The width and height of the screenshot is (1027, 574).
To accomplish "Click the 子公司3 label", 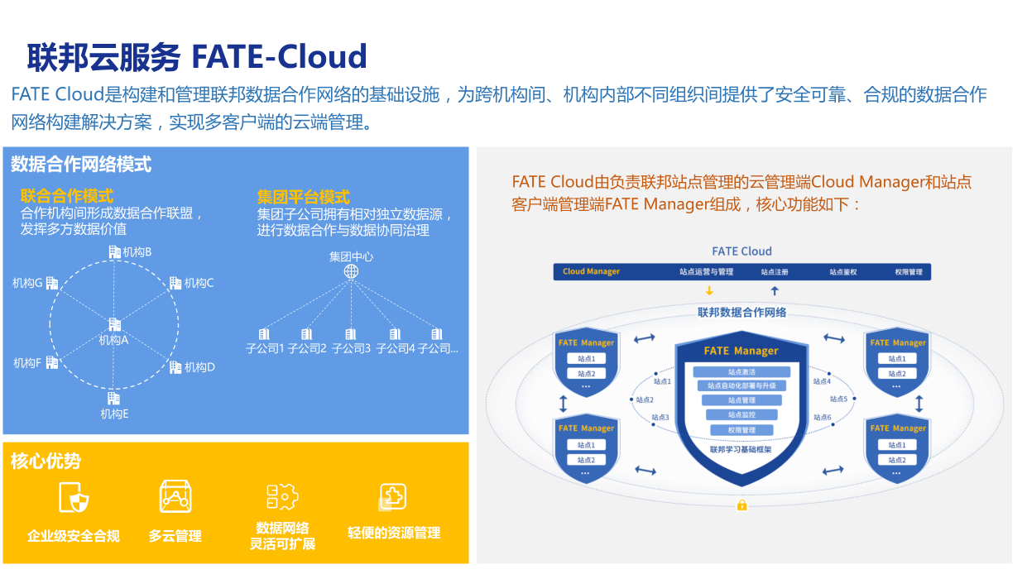I will tap(351, 349).
